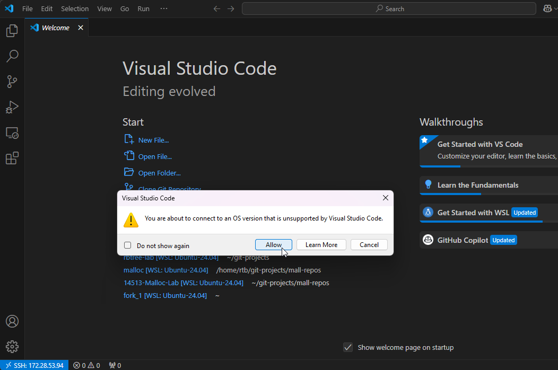Click the Allow button
Viewport: 558px width, 370px height.
(x=273, y=244)
